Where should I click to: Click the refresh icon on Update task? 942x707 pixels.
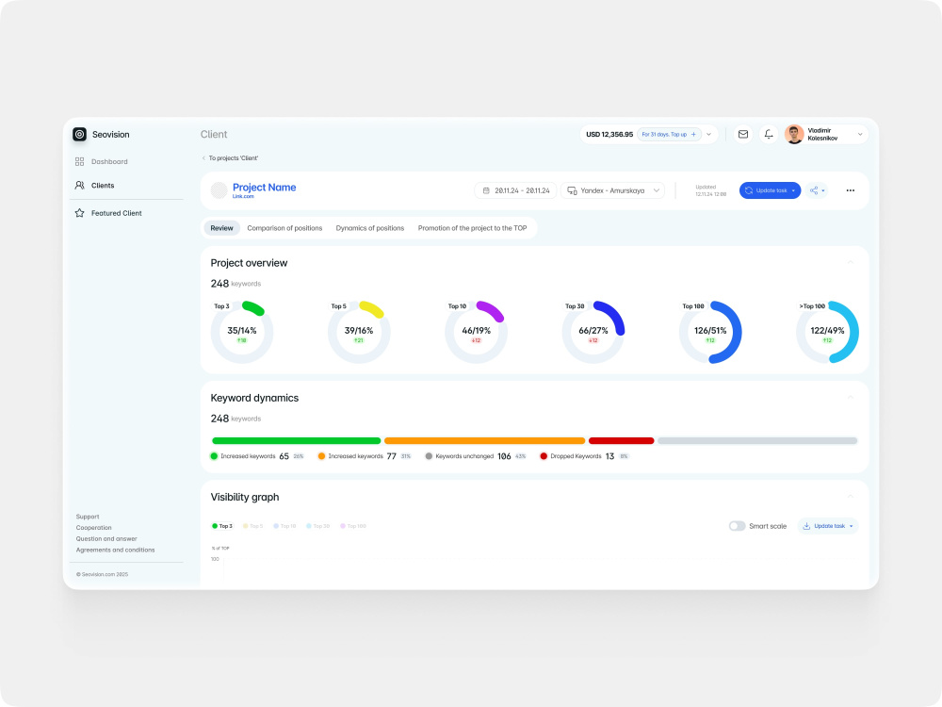coord(749,190)
